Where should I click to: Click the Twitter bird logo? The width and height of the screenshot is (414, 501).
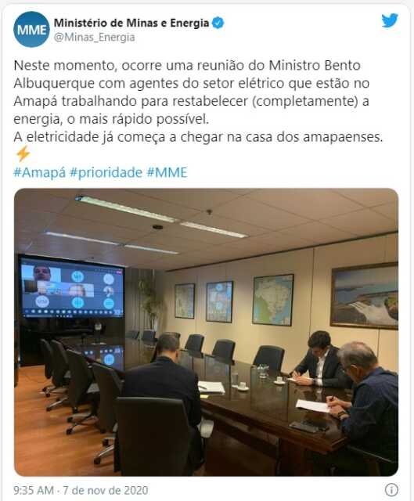390,21
